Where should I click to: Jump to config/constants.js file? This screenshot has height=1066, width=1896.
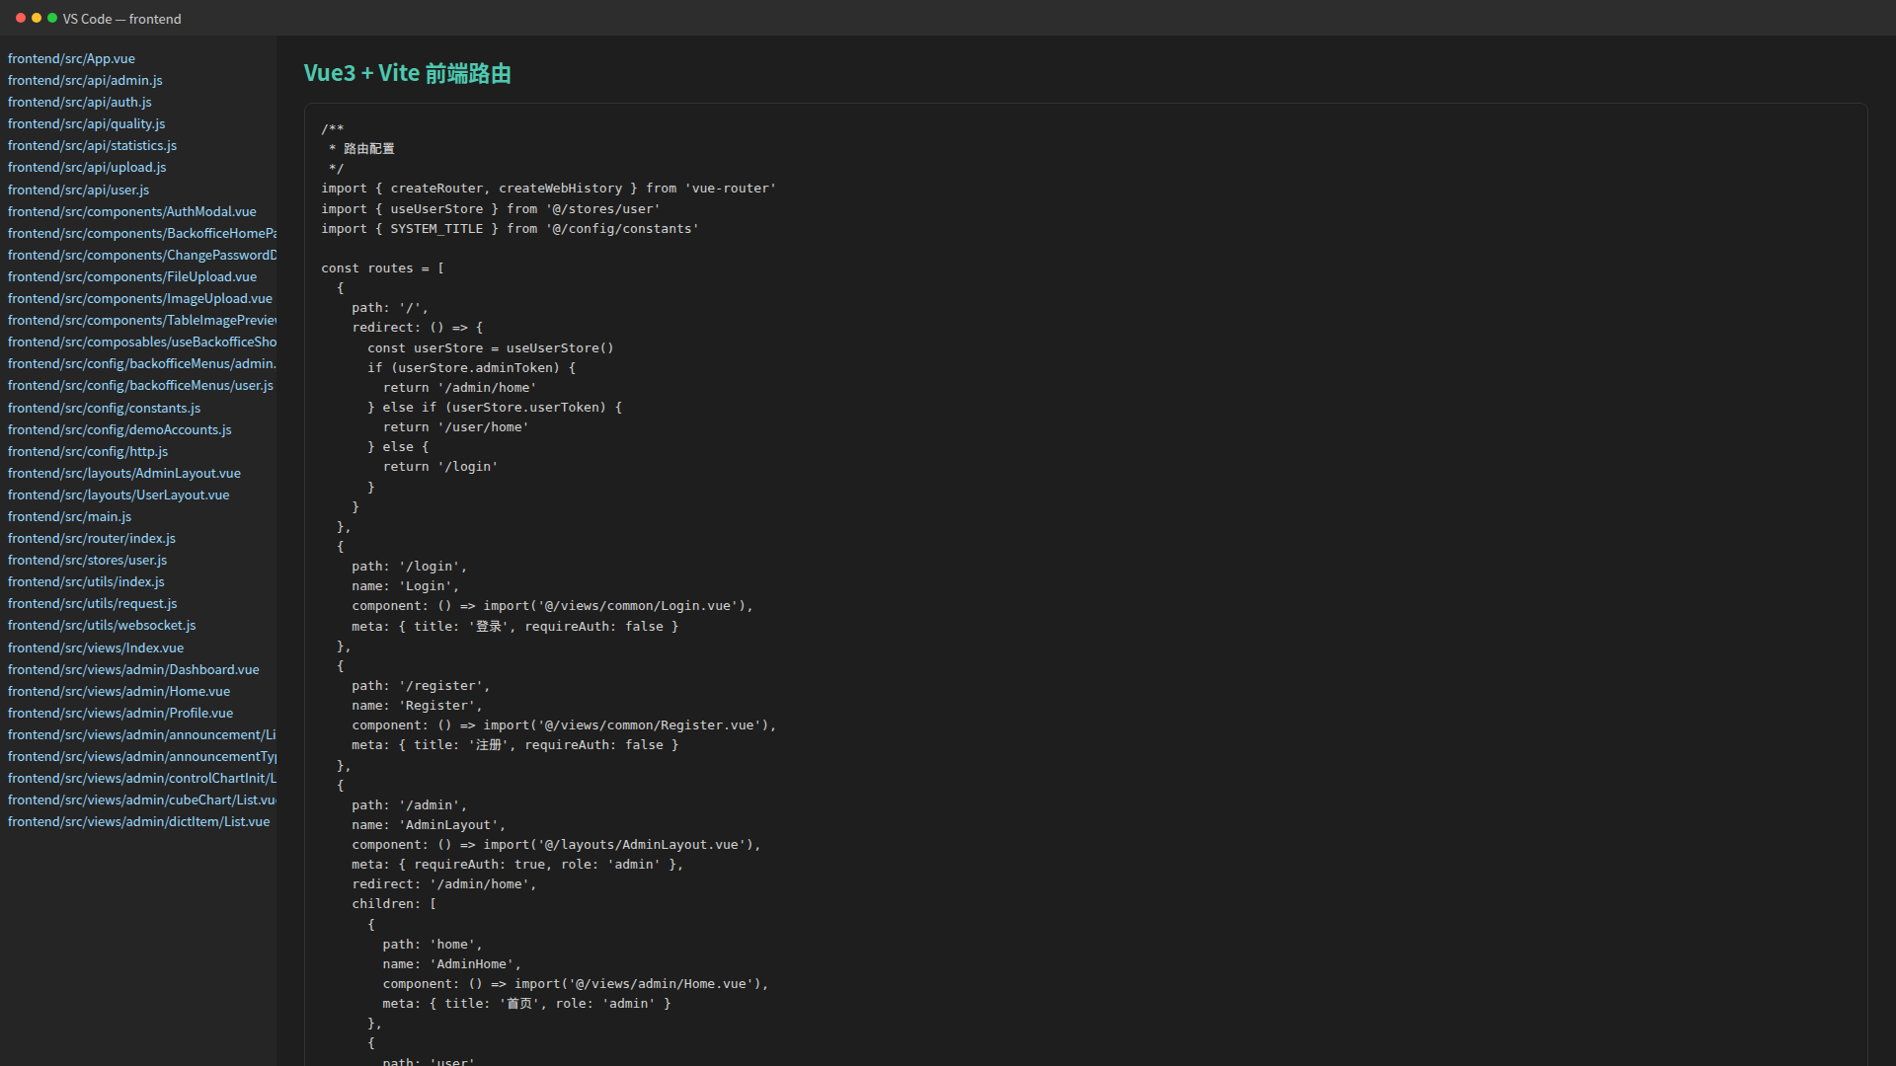105,408
